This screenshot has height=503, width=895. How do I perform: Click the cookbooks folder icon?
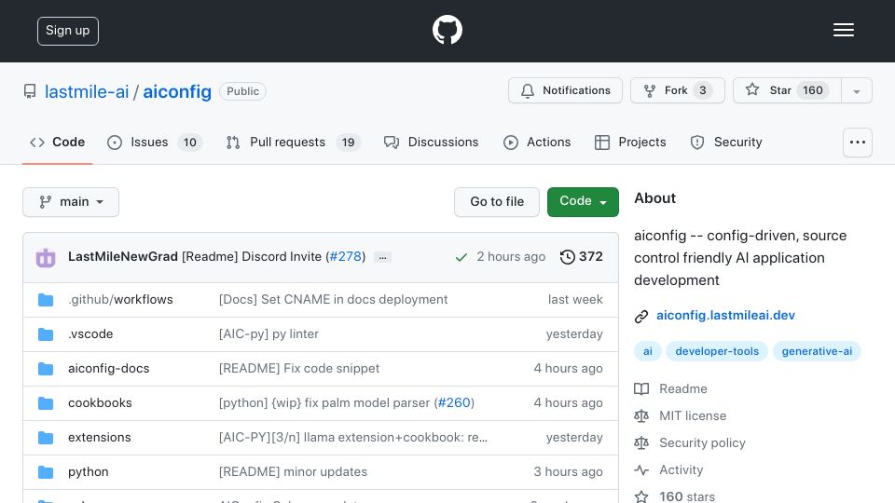click(46, 403)
